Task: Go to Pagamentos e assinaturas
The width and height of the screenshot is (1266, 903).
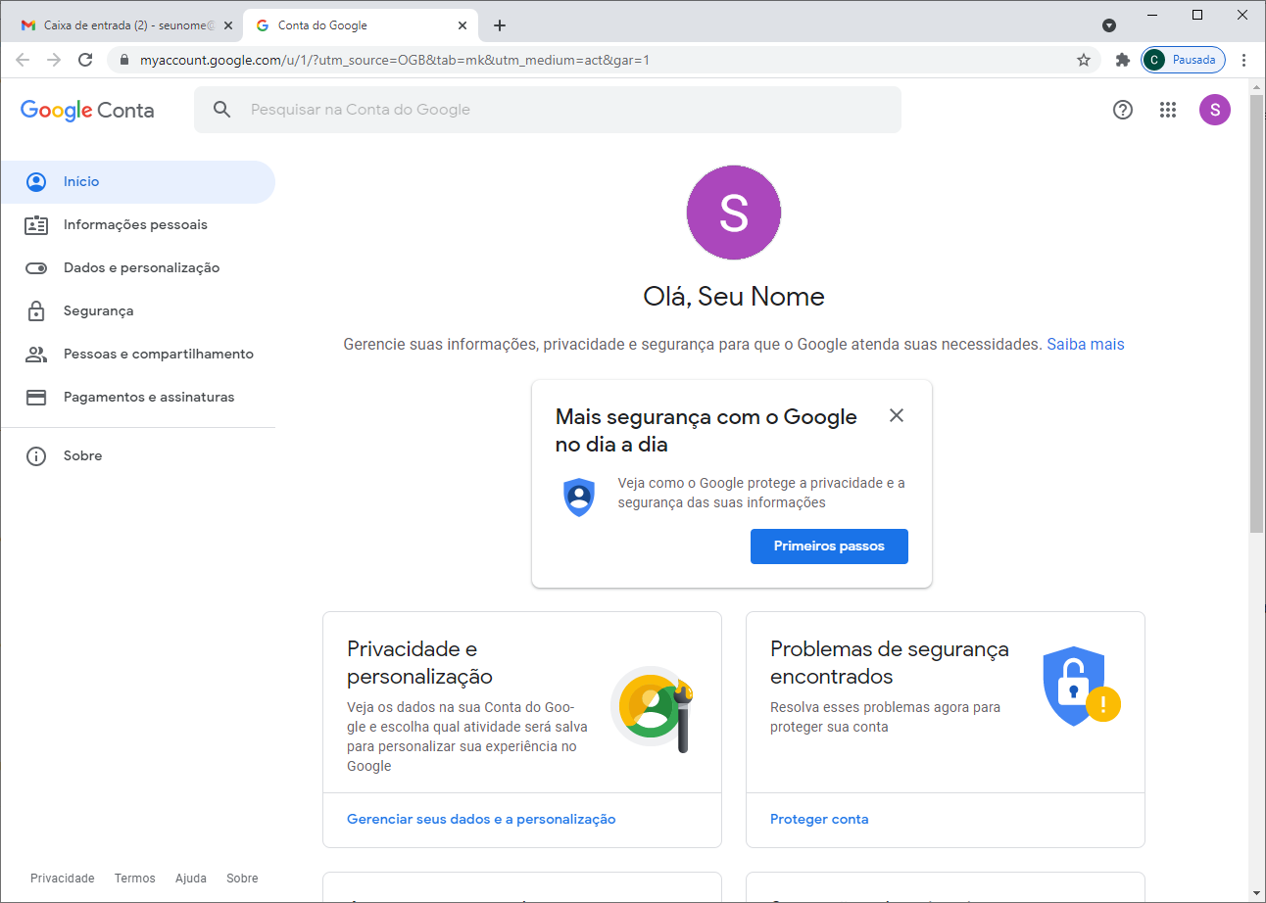Action: (x=137, y=398)
